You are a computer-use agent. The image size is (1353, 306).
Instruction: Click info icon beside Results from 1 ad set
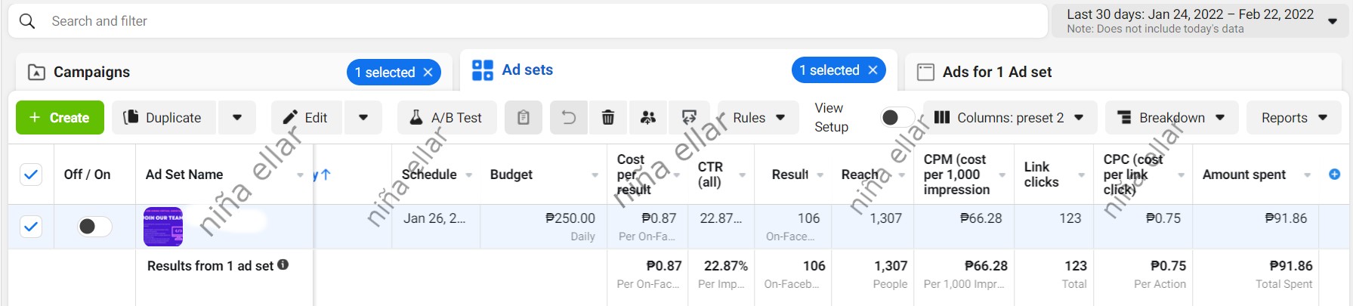pos(283,265)
